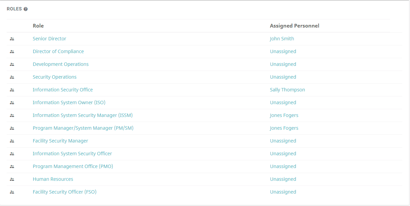Click the help icon next to ROLES
410x206 pixels.
pyautogui.click(x=26, y=9)
